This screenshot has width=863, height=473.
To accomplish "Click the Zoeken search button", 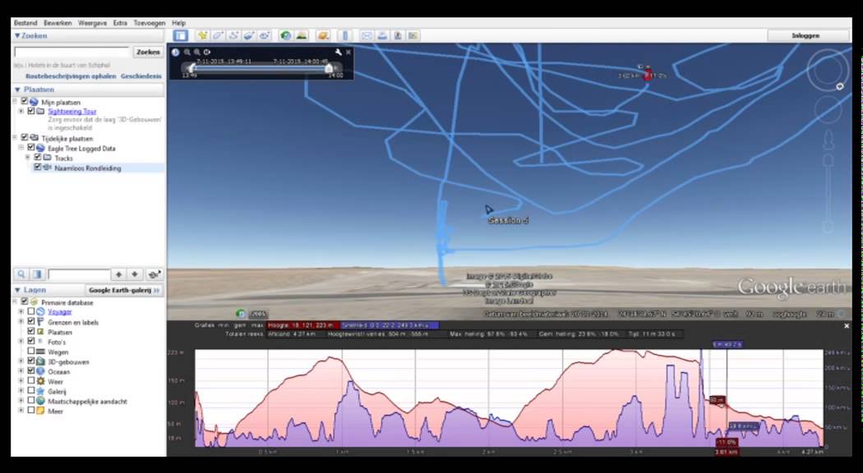I will 148,53.
